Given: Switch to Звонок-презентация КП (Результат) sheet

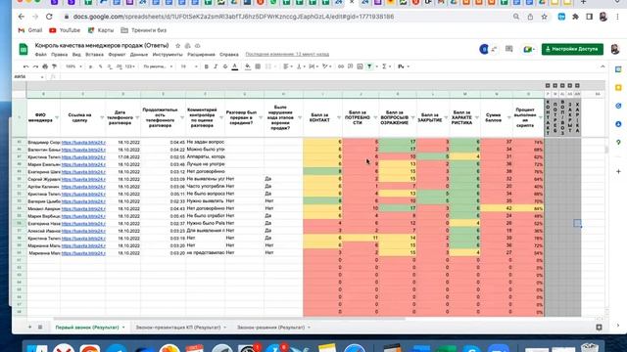Looking at the screenshot, I should tap(178, 328).
